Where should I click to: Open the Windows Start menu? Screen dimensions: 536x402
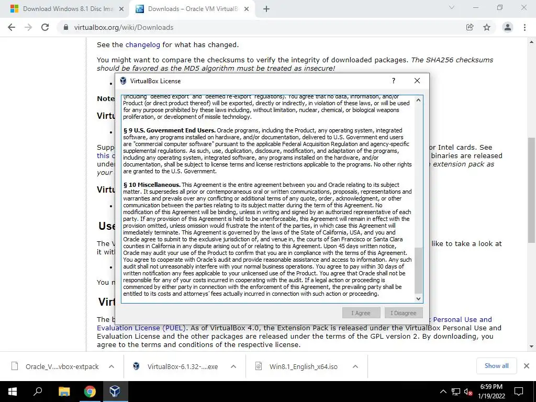click(13, 392)
